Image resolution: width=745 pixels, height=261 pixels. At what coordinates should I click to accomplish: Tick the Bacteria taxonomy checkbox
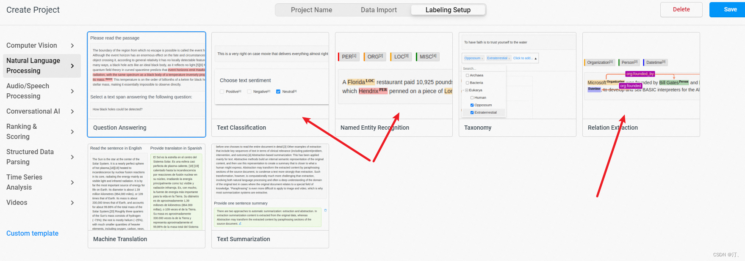click(x=467, y=83)
